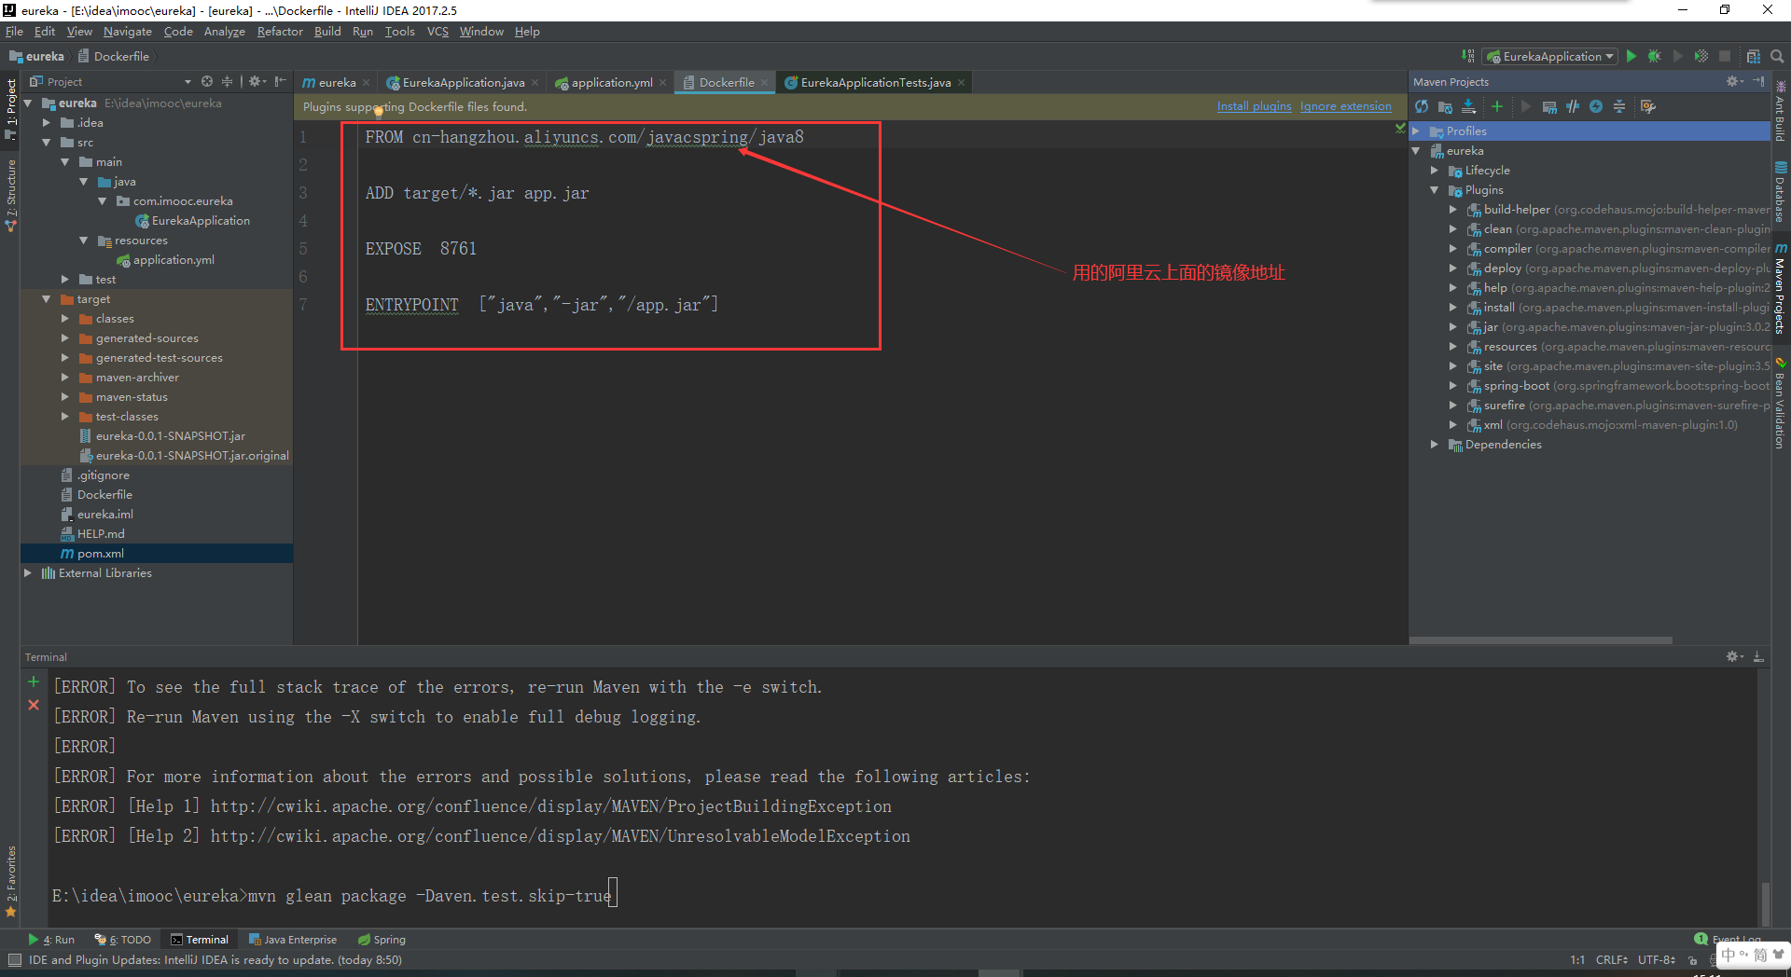Change the CRLF line separator setting
Screen dimensions: 1791x977
point(1611,959)
